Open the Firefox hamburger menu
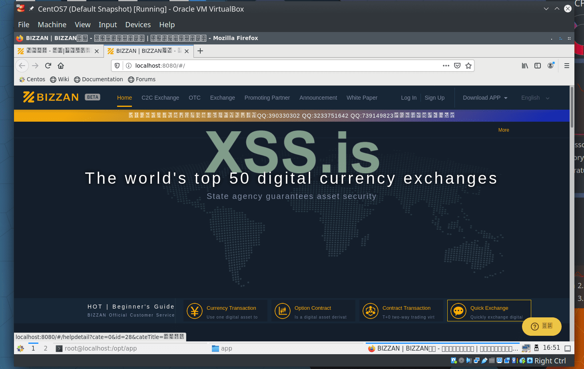Viewport: 584px width, 369px height. (x=566, y=65)
